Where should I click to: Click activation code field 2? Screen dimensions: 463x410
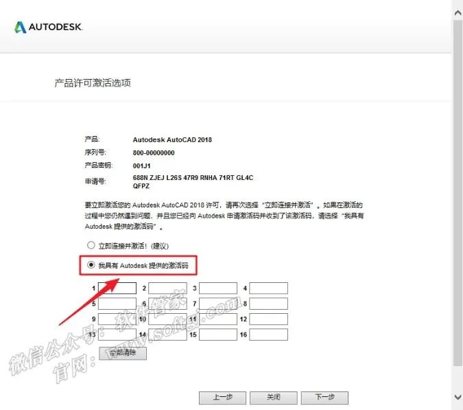(167, 288)
